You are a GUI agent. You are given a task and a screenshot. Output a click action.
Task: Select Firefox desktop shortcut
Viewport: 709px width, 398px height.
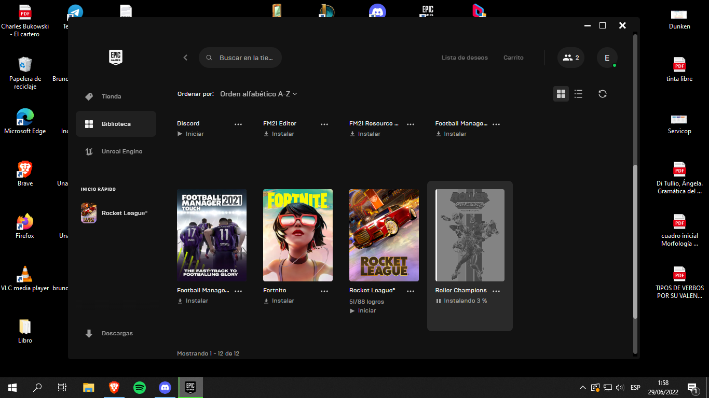point(25,226)
